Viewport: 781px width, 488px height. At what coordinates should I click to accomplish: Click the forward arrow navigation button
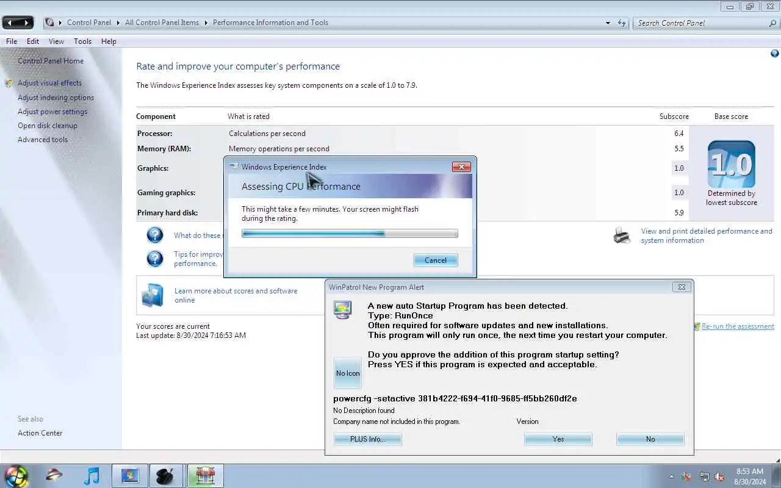click(26, 23)
